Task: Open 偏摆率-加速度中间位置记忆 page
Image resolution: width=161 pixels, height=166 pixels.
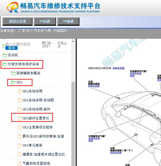Action: coord(43,154)
